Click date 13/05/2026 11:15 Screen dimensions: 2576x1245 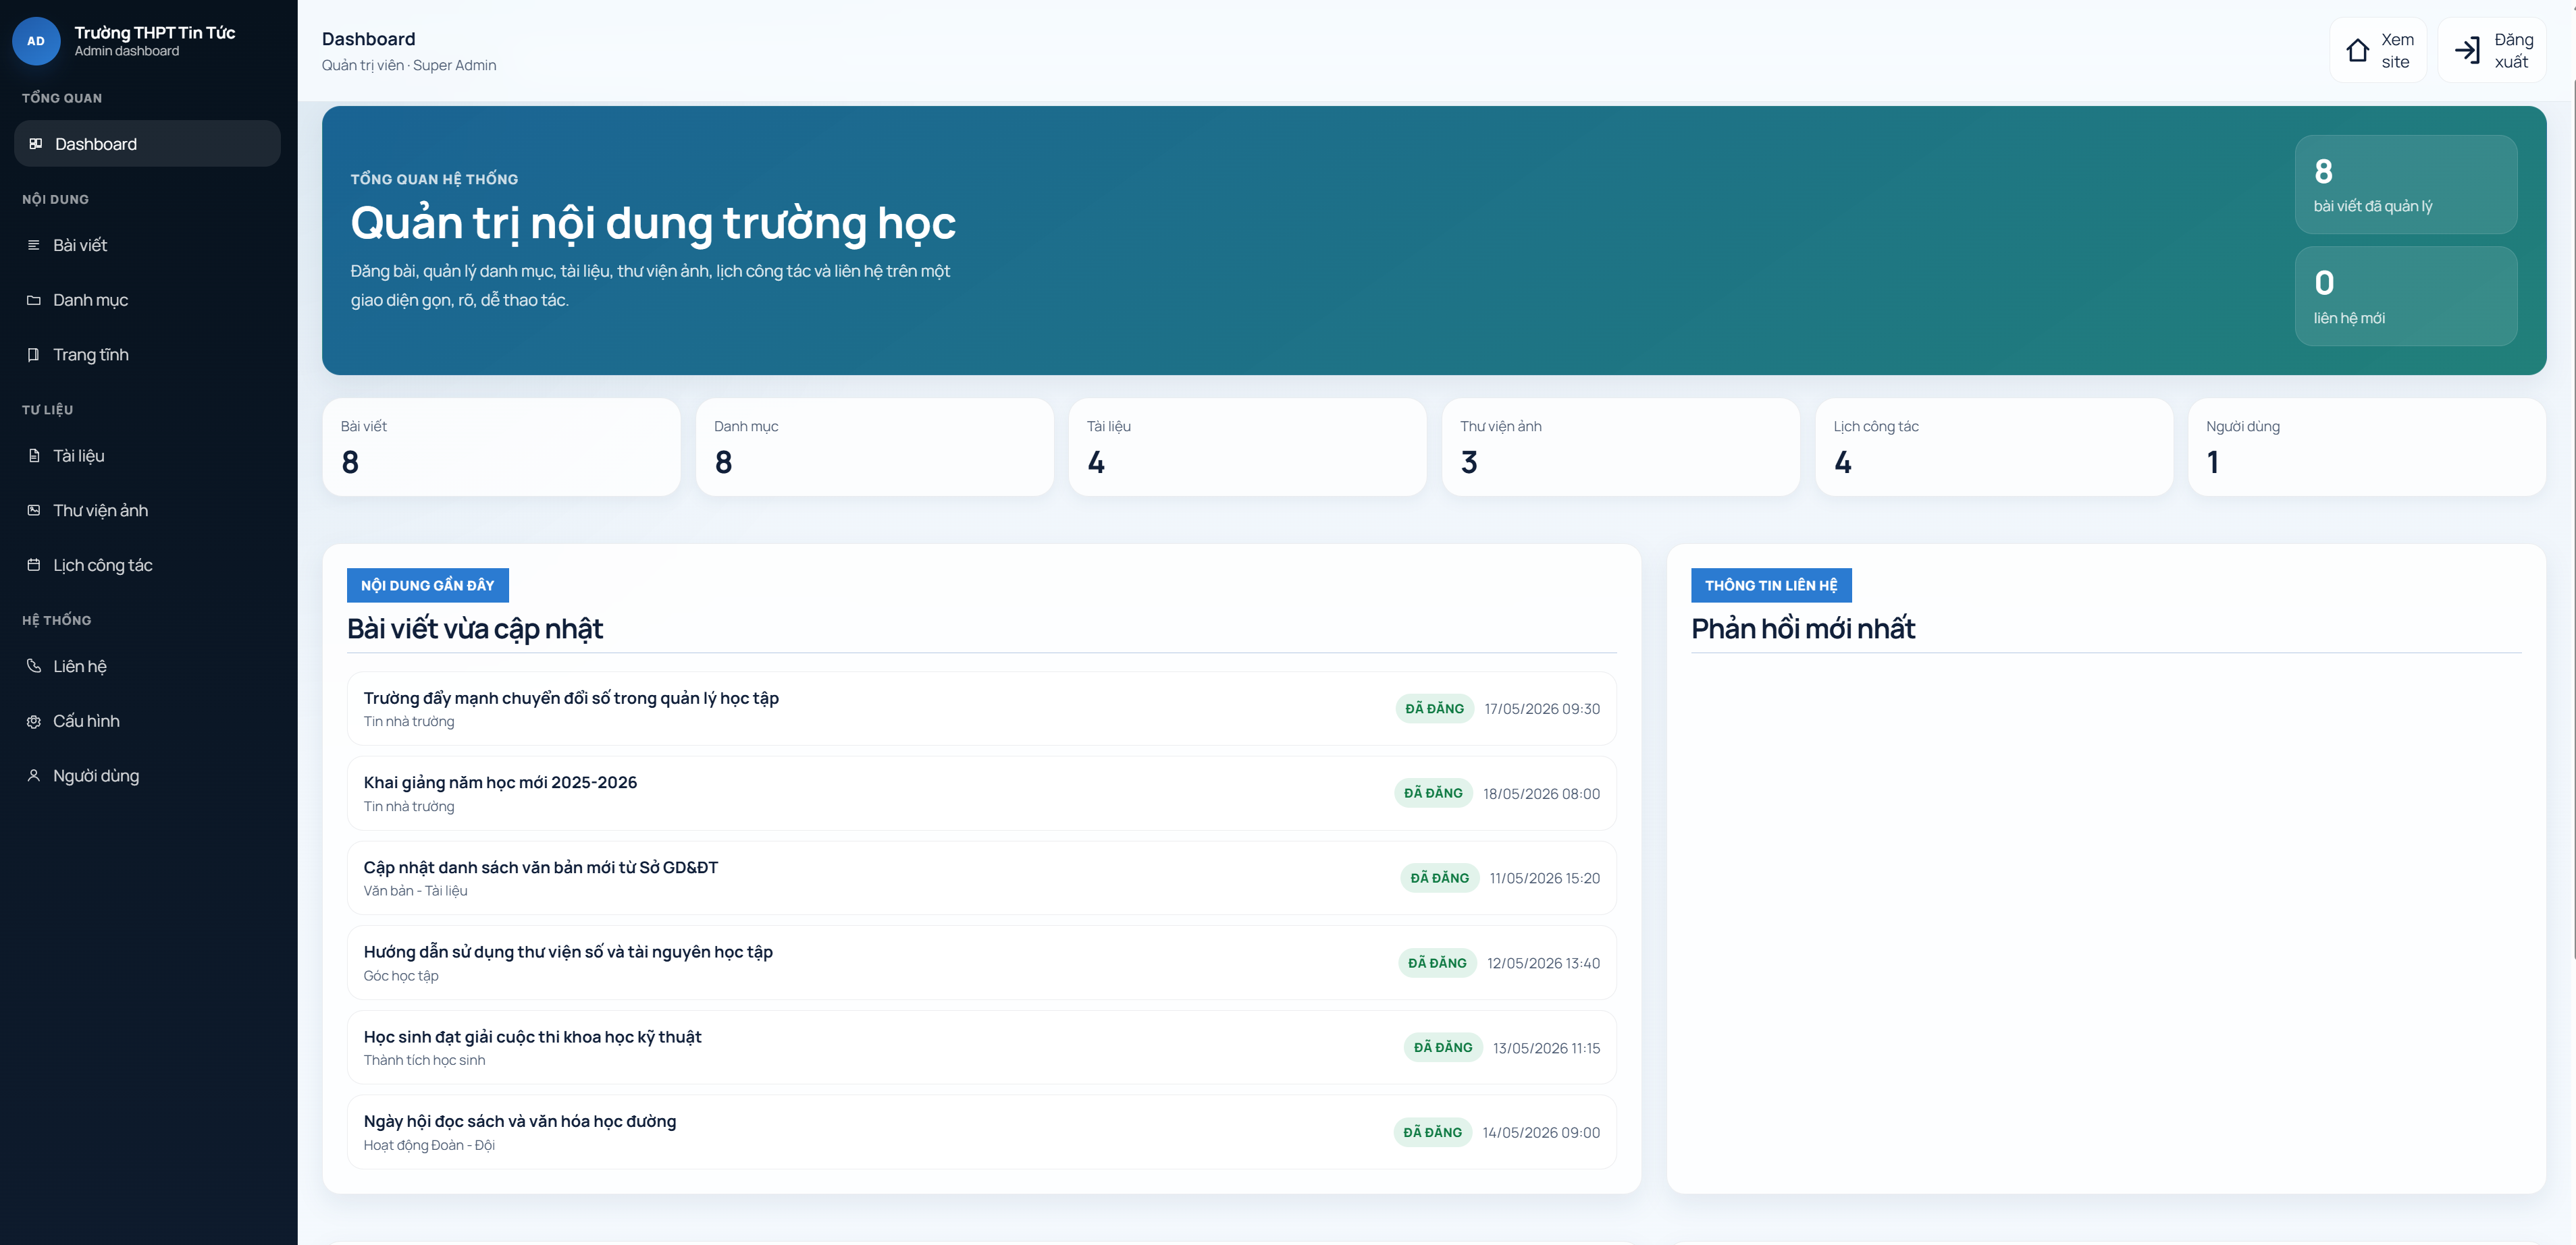[x=1546, y=1048]
